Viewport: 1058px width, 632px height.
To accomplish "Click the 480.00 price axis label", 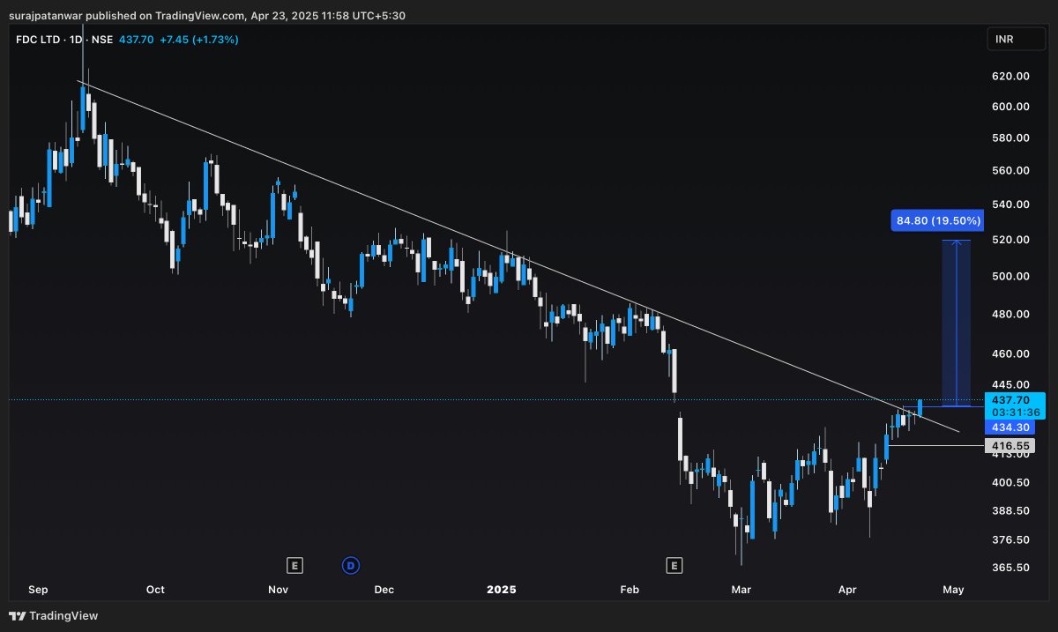I will [1010, 315].
